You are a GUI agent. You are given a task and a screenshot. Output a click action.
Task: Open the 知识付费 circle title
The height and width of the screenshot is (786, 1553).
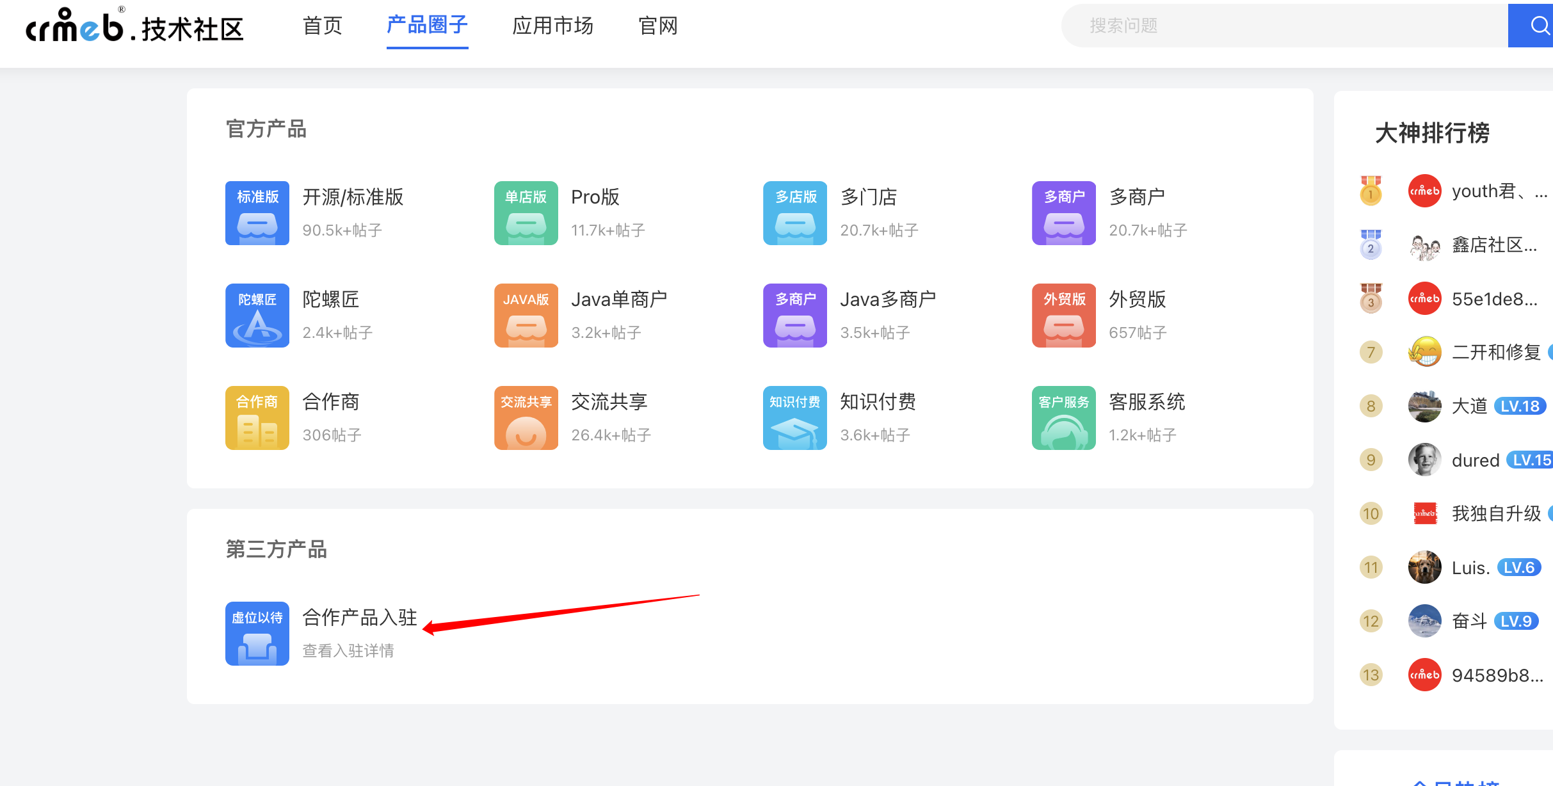pos(878,402)
